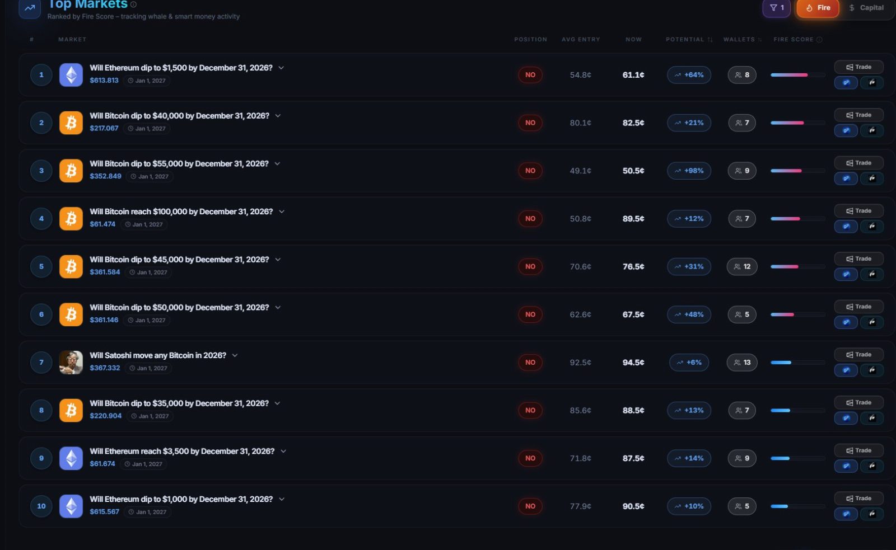Click the Trade button for Bitcoin $45,000 market
Viewport: 896px width, 550px height.
859,258
